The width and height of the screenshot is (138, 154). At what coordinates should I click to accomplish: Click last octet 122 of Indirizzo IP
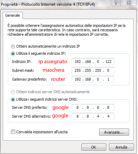pyautogui.click(x=108, y=62)
